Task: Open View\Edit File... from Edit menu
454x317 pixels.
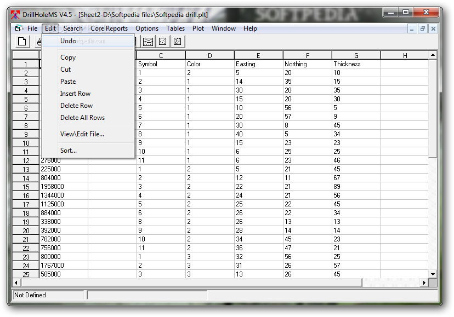Action: click(88, 134)
